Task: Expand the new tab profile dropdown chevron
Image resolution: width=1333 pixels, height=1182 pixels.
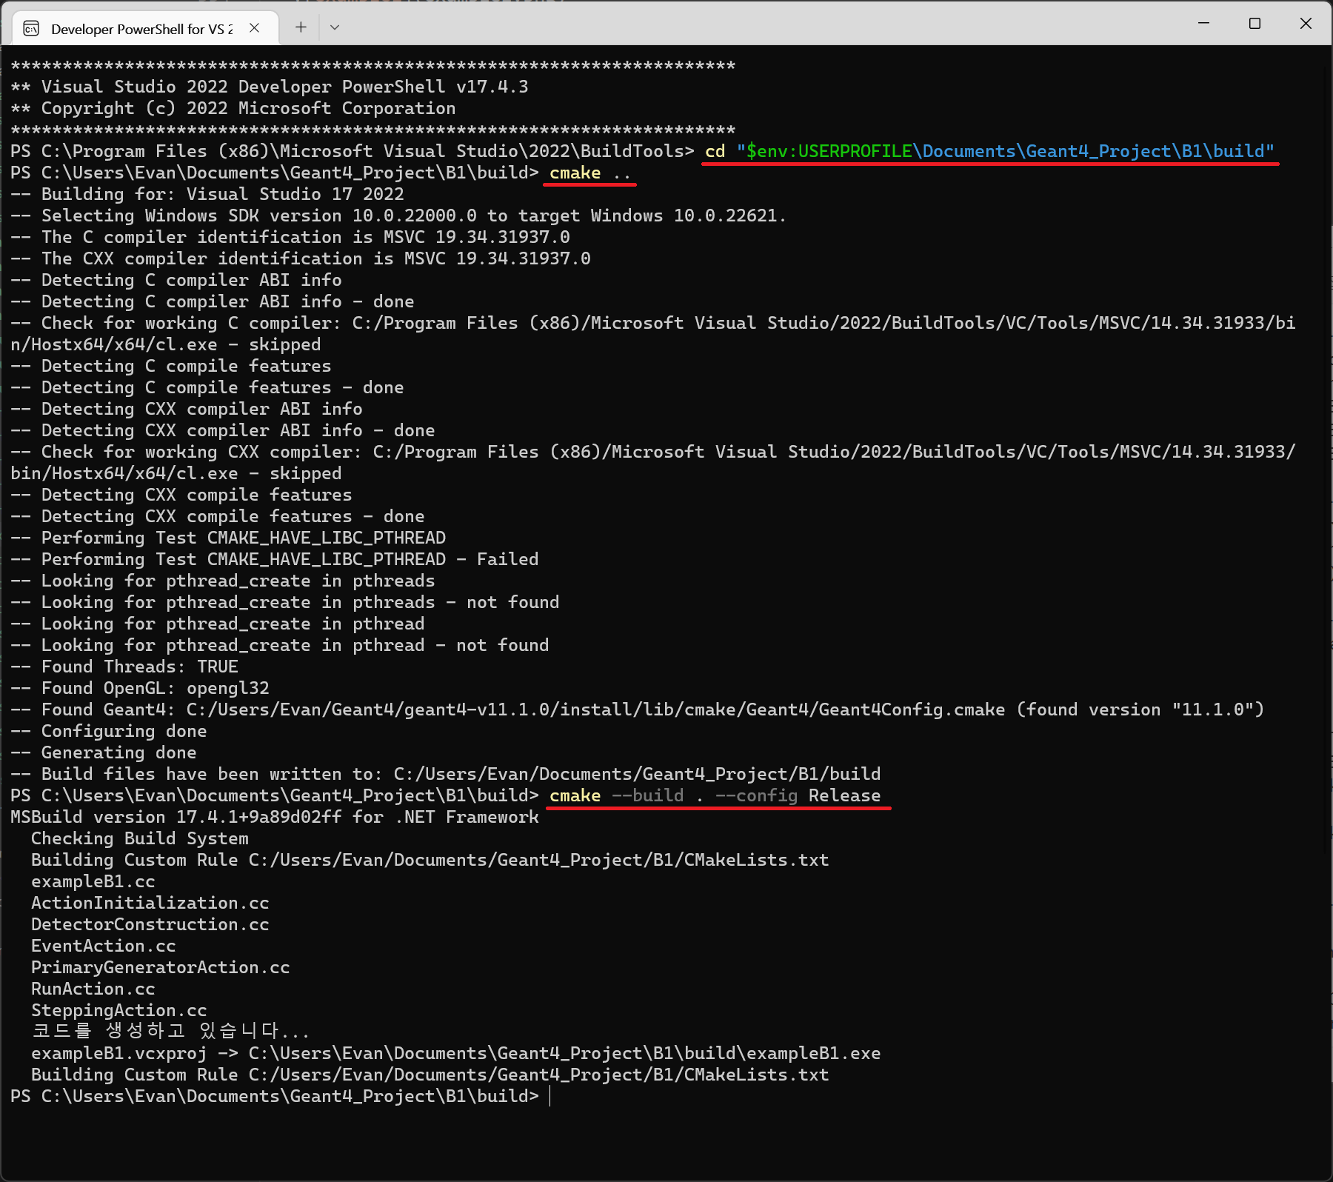Action: (x=335, y=27)
